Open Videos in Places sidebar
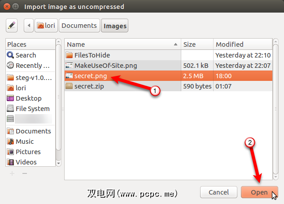This screenshot has height=204, width=284. tap(26, 162)
